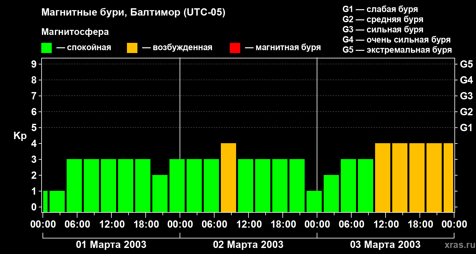Click the green 'спокойная' legend swatch
The height and width of the screenshot is (254, 476).
point(46,48)
